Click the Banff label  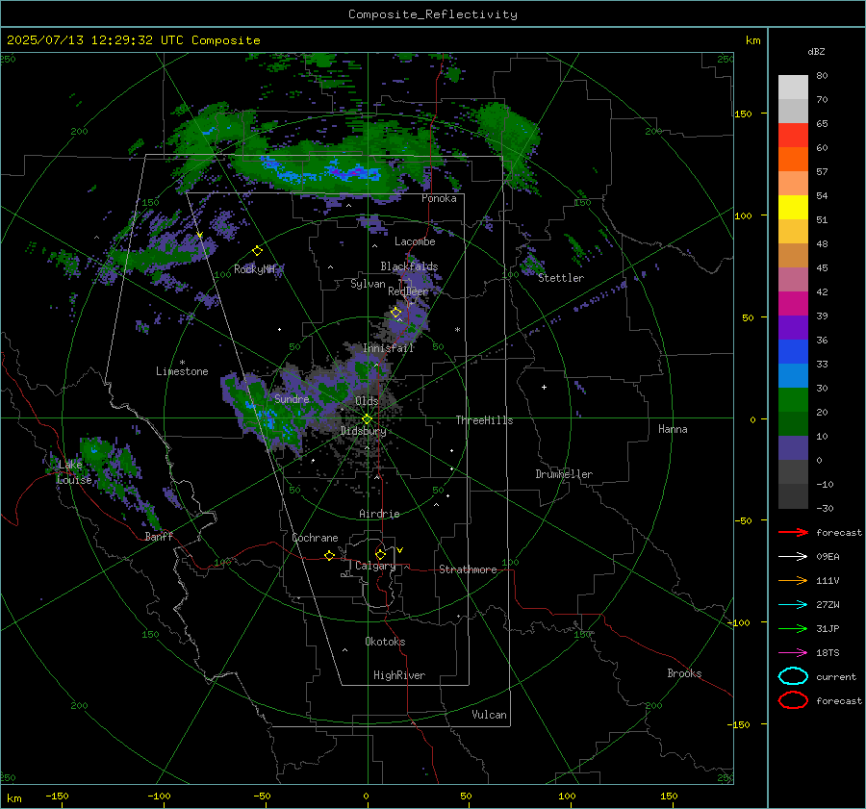159,536
